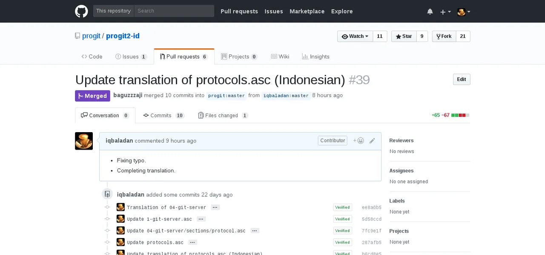Expand ellipsis after Update 04-git-server/sections/protocol.asc

[x=255, y=231]
